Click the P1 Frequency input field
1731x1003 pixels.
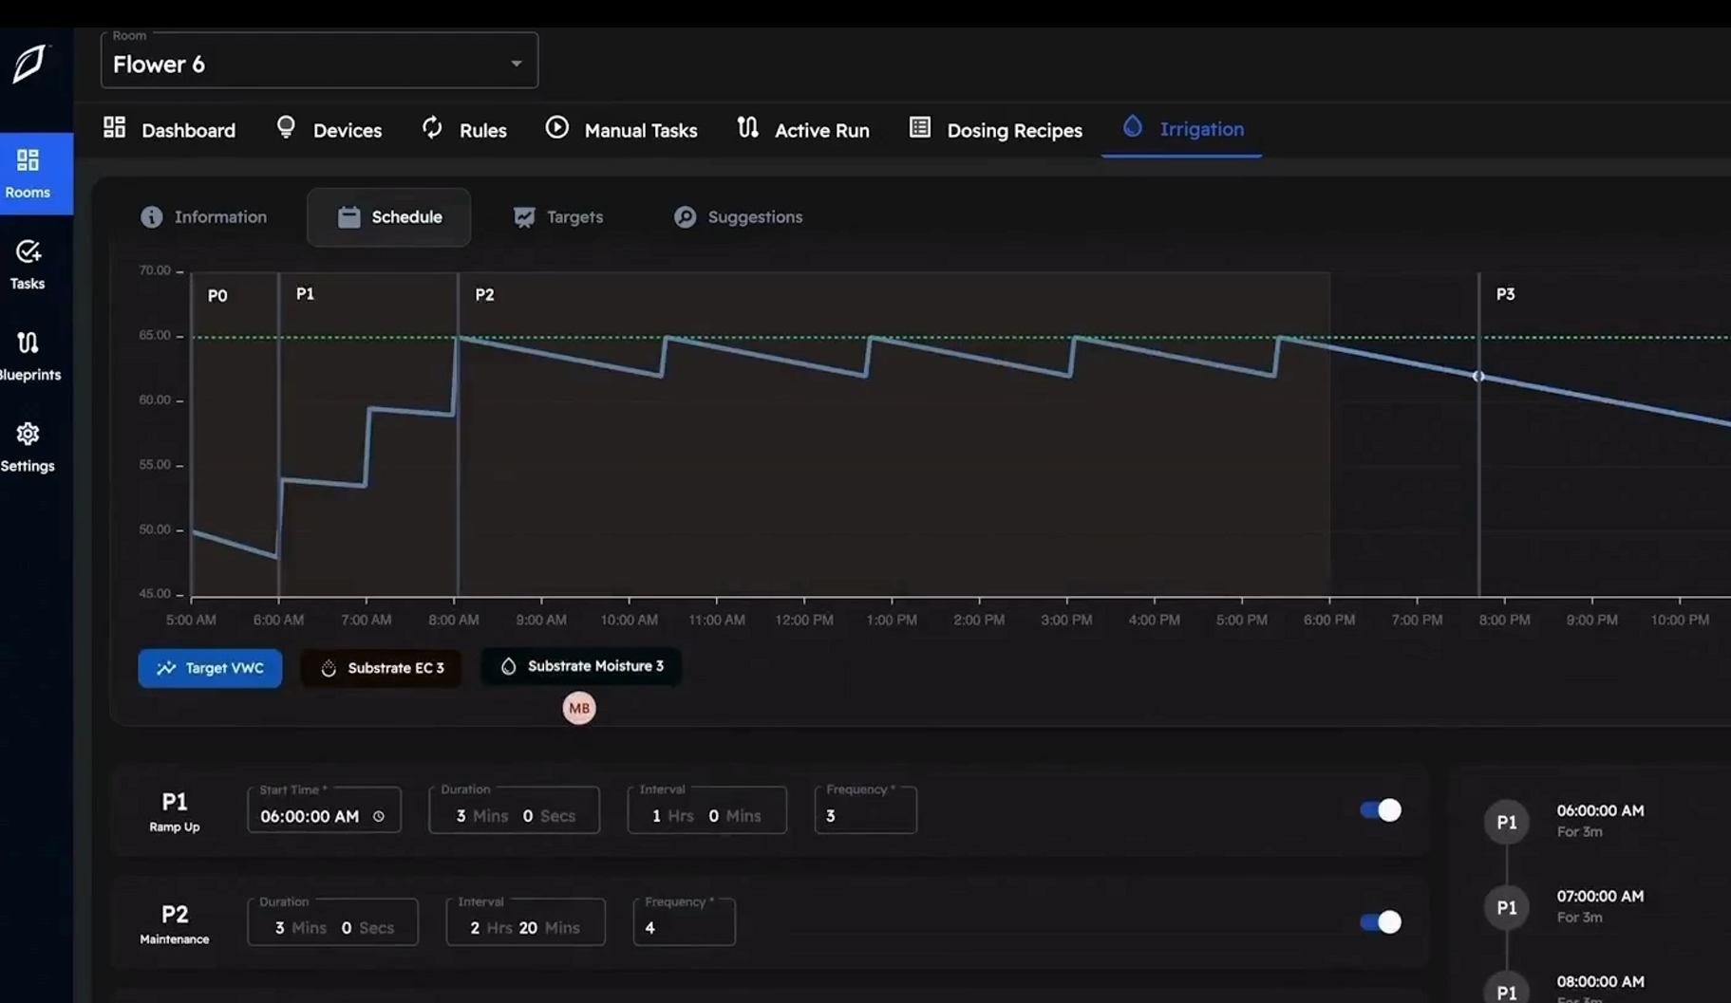865,816
